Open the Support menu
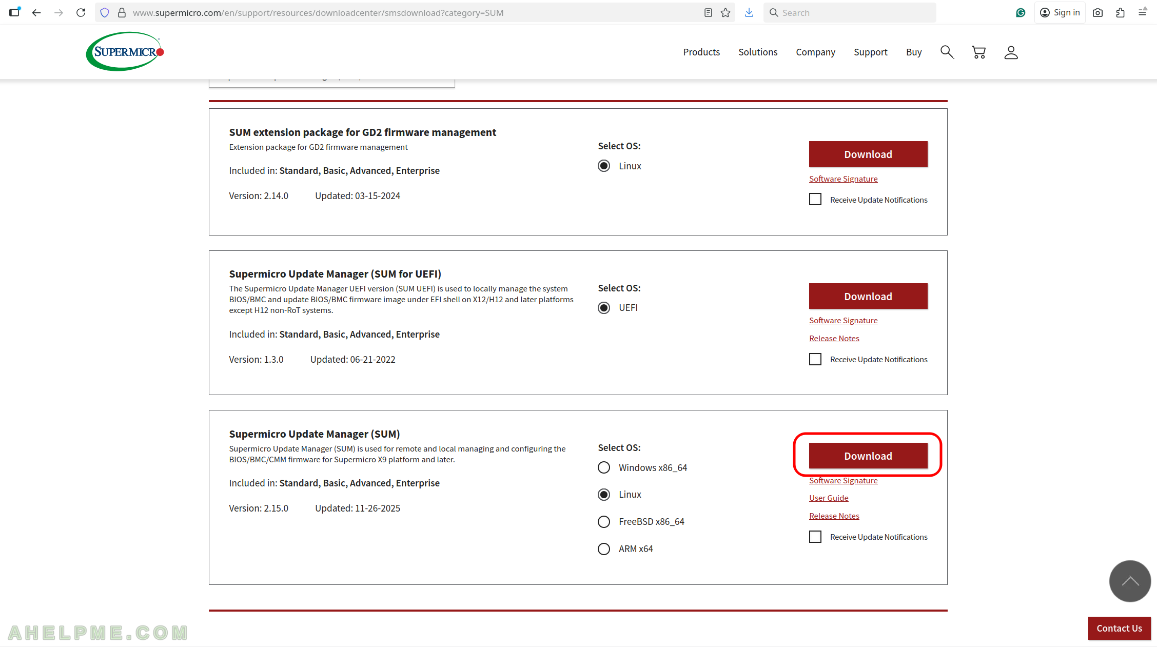Viewport: 1157px width, 647px height. [870, 52]
